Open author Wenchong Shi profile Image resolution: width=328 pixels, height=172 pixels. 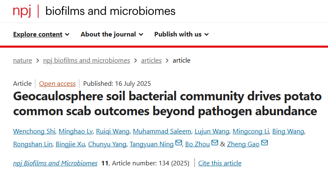pos(34,132)
